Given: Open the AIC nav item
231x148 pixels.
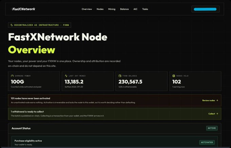Looking at the screenshot, I should pyautogui.click(x=136, y=9).
